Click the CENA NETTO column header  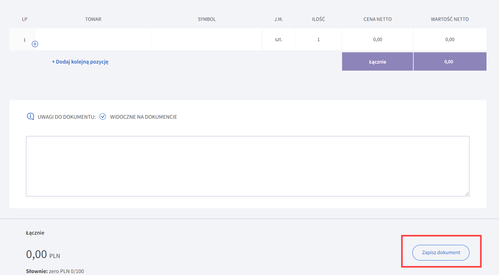coord(377,19)
